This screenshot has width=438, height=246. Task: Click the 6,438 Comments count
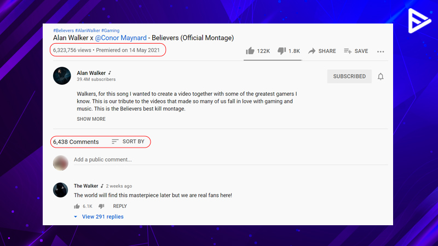76,142
